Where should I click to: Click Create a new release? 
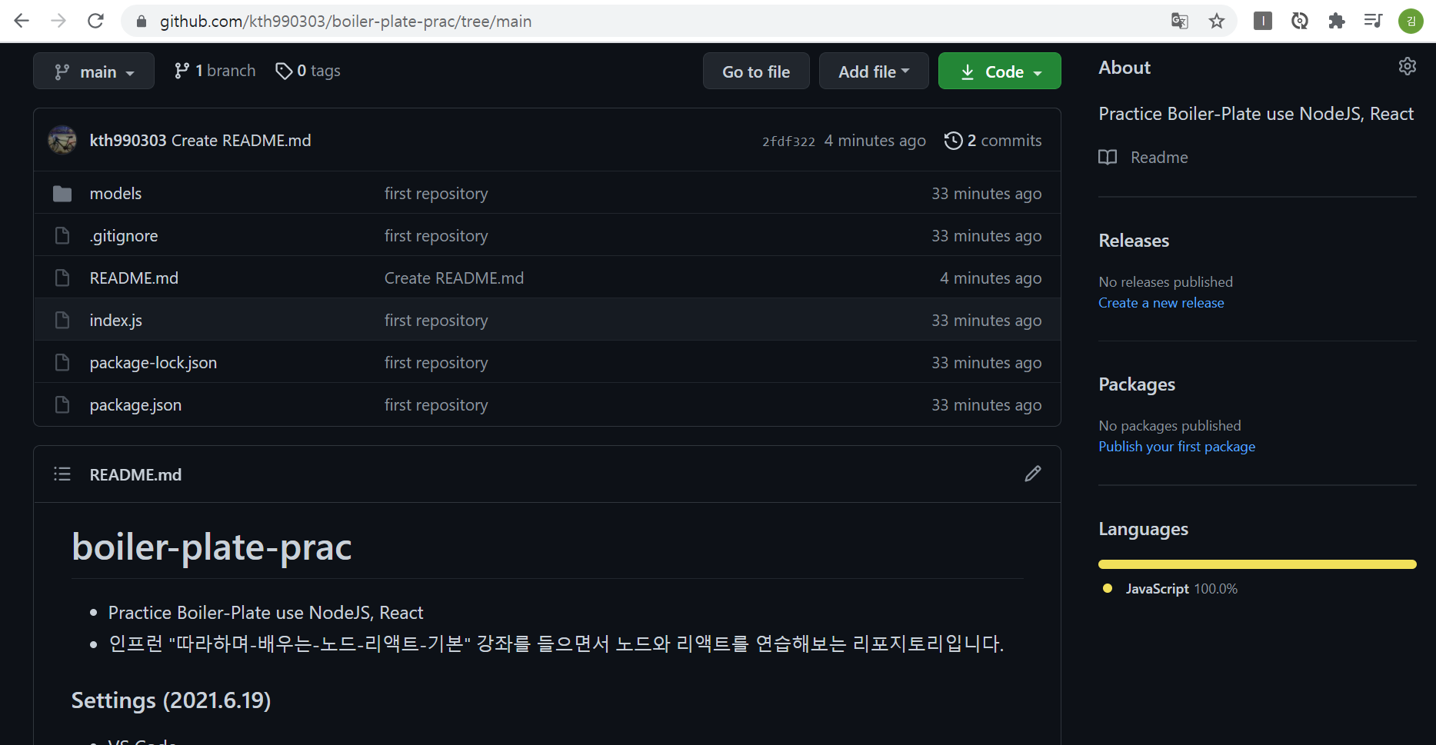(1161, 303)
